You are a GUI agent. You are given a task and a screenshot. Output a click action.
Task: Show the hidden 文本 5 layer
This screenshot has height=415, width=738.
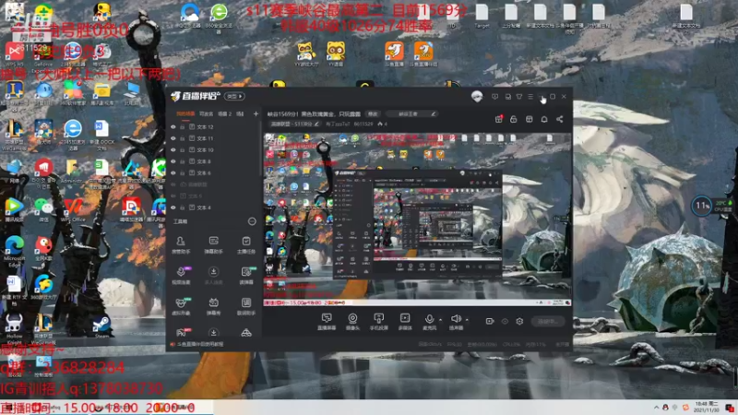(x=173, y=196)
